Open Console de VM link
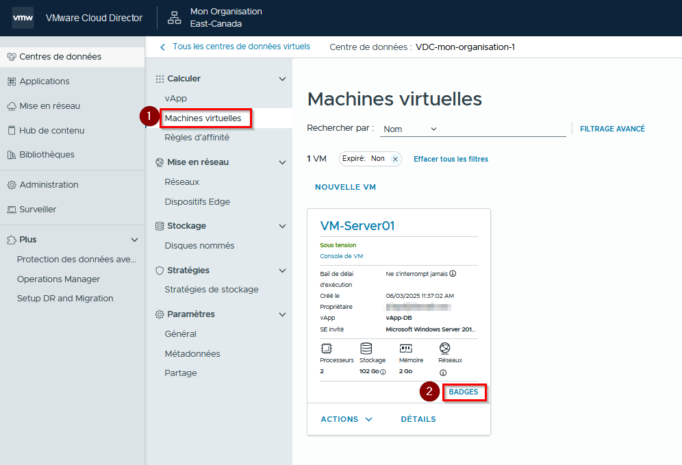This screenshot has height=465, width=682. coord(342,256)
